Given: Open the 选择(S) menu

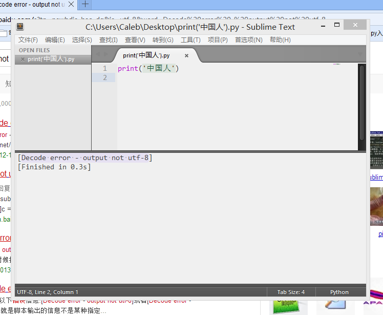Looking at the screenshot, I should click(82, 40).
